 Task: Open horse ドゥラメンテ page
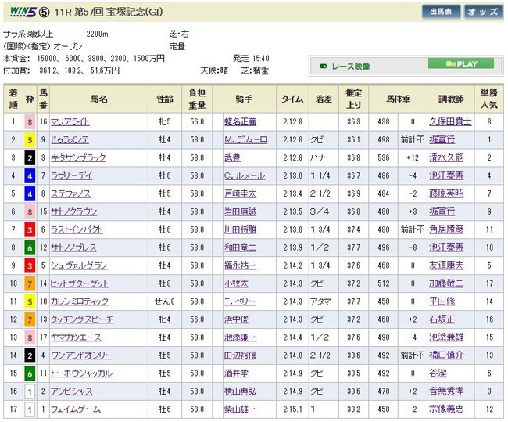coord(72,139)
